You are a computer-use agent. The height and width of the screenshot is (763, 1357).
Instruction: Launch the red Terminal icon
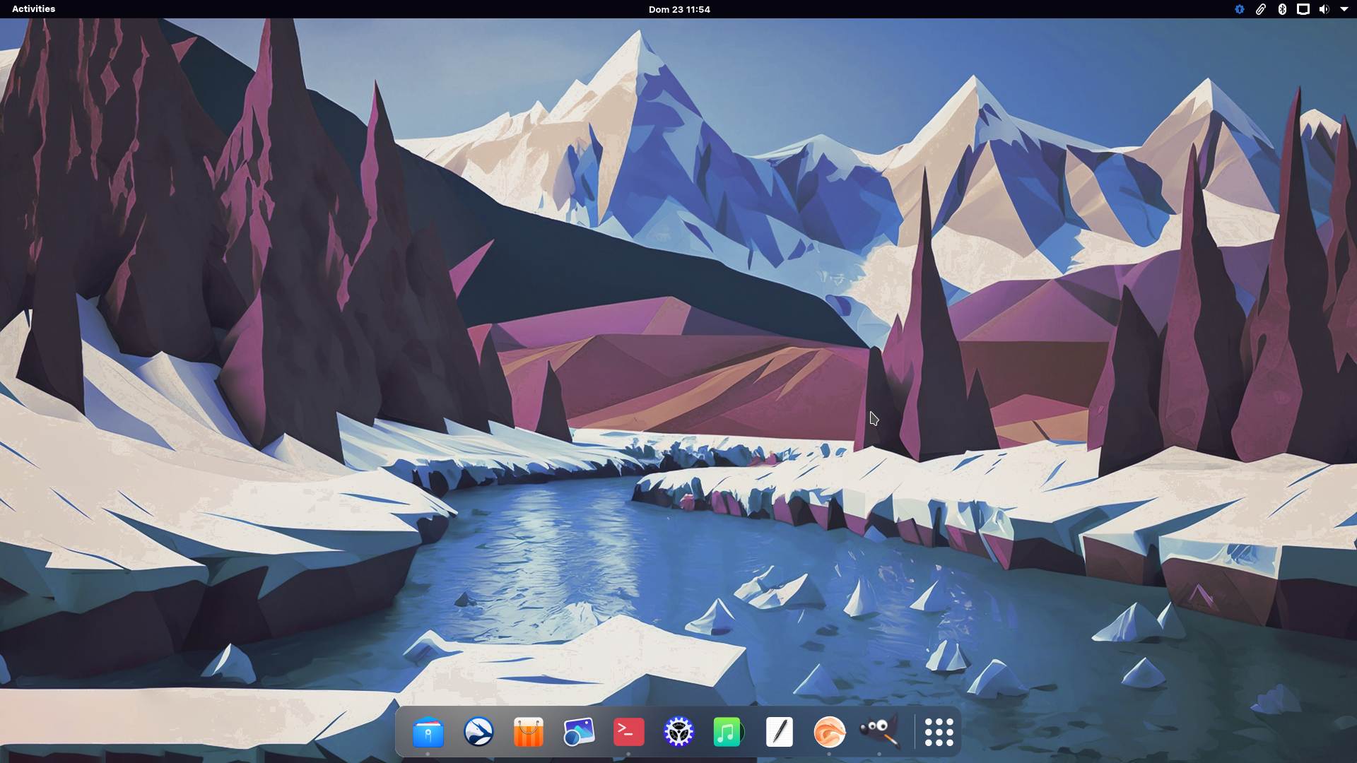tap(628, 732)
